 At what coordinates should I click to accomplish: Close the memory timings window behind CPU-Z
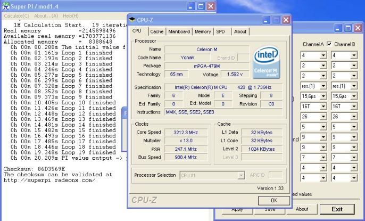(358, 28)
